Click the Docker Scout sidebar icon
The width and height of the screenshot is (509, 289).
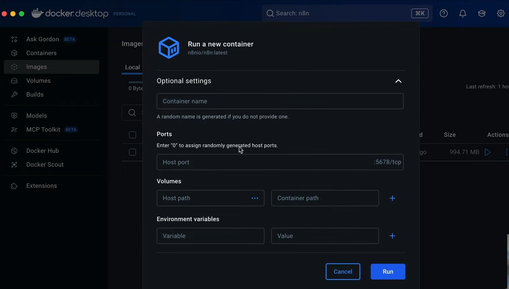coord(14,164)
